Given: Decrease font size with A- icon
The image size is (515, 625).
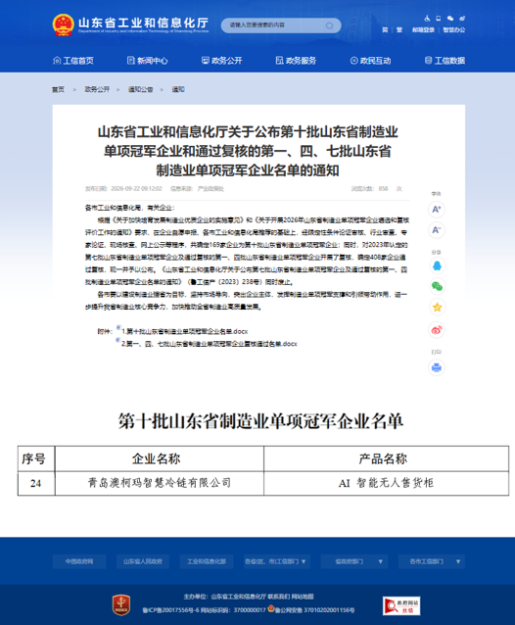Looking at the screenshot, I should 437,230.
